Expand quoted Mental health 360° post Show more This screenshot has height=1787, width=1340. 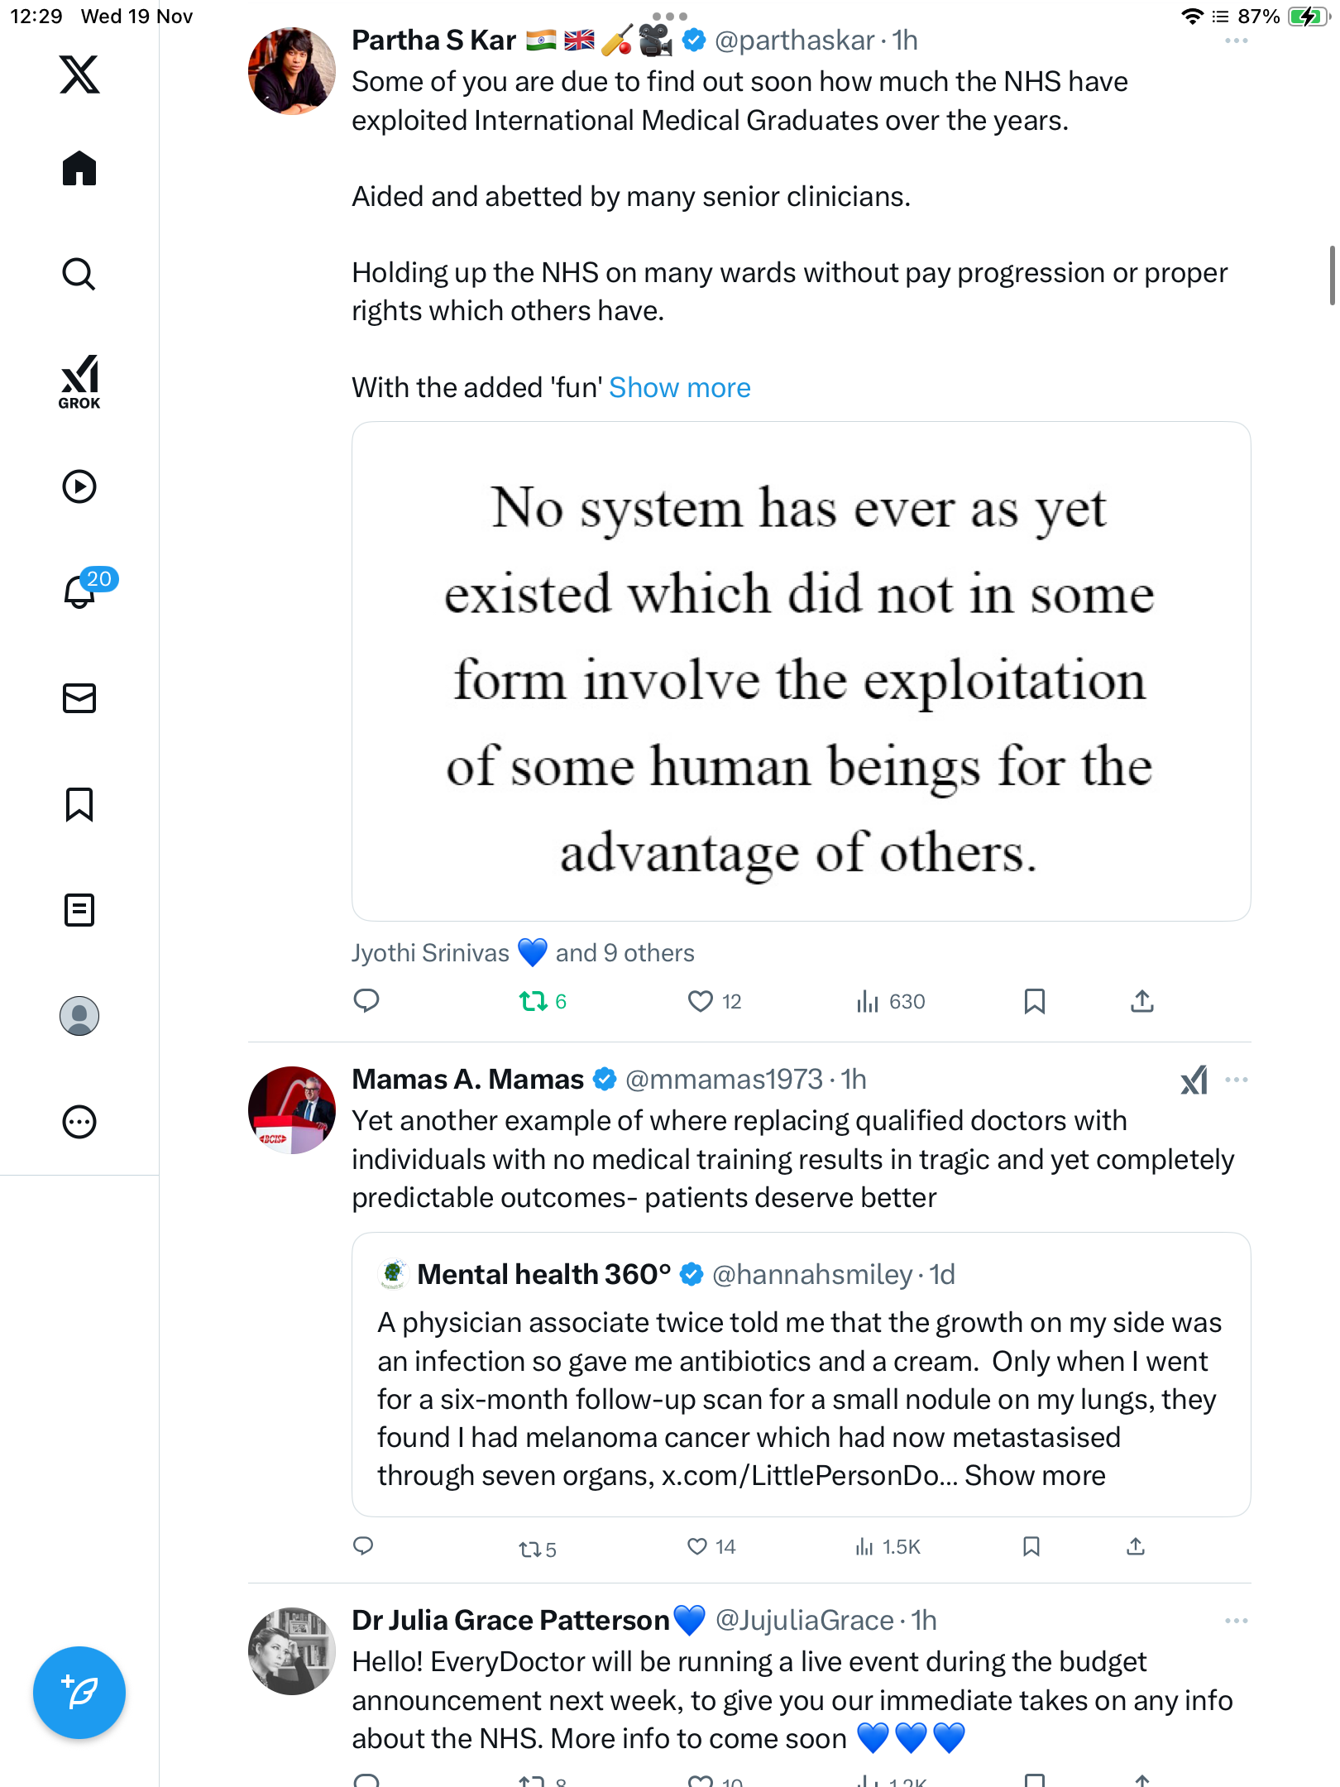tap(1035, 1476)
